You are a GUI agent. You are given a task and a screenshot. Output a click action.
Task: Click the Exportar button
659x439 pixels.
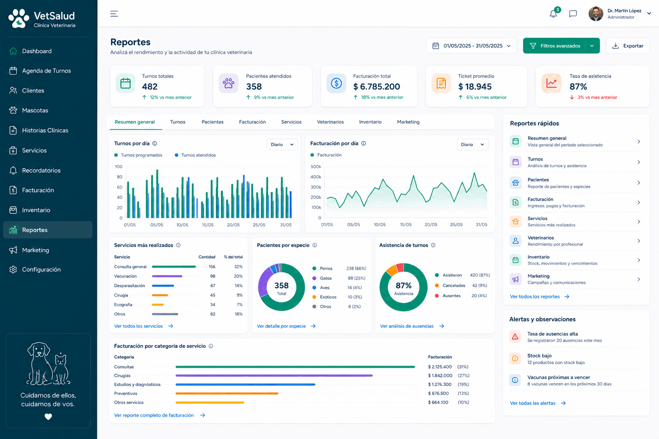pyautogui.click(x=628, y=46)
